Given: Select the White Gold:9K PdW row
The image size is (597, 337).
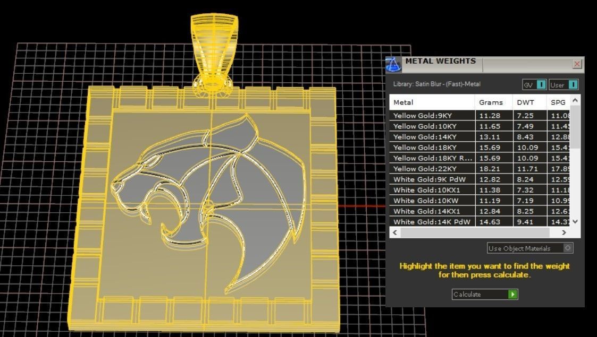Looking at the screenshot, I should pyautogui.click(x=480, y=179).
